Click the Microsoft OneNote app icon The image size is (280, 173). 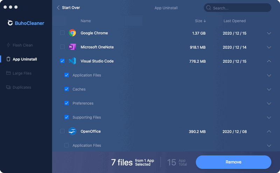click(72, 47)
